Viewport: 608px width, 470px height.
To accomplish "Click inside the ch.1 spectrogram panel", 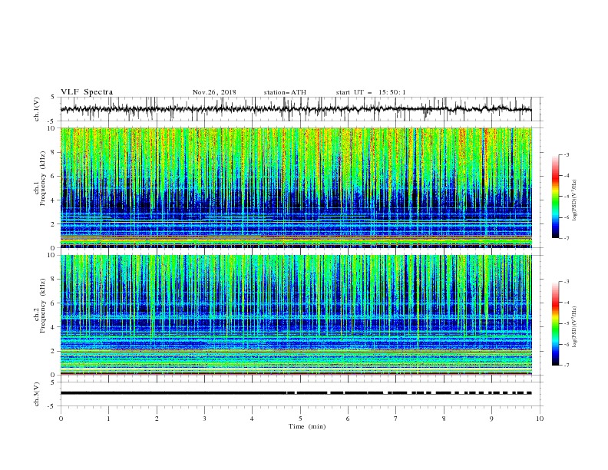I will point(296,187).
